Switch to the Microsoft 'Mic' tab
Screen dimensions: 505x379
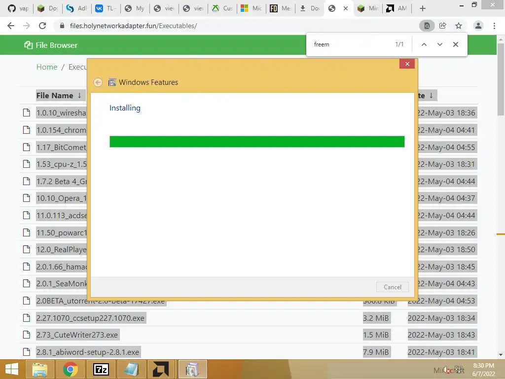tap(251, 9)
